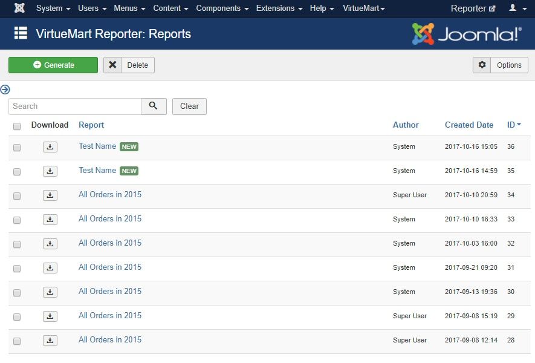
Task: Open All Orders in 2015 report ID 29
Action: [110, 316]
